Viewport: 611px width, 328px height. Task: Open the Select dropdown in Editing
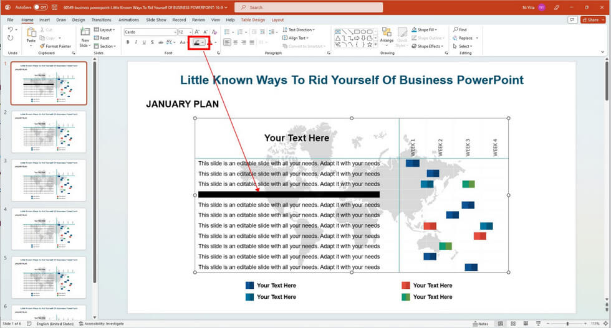pos(463,46)
